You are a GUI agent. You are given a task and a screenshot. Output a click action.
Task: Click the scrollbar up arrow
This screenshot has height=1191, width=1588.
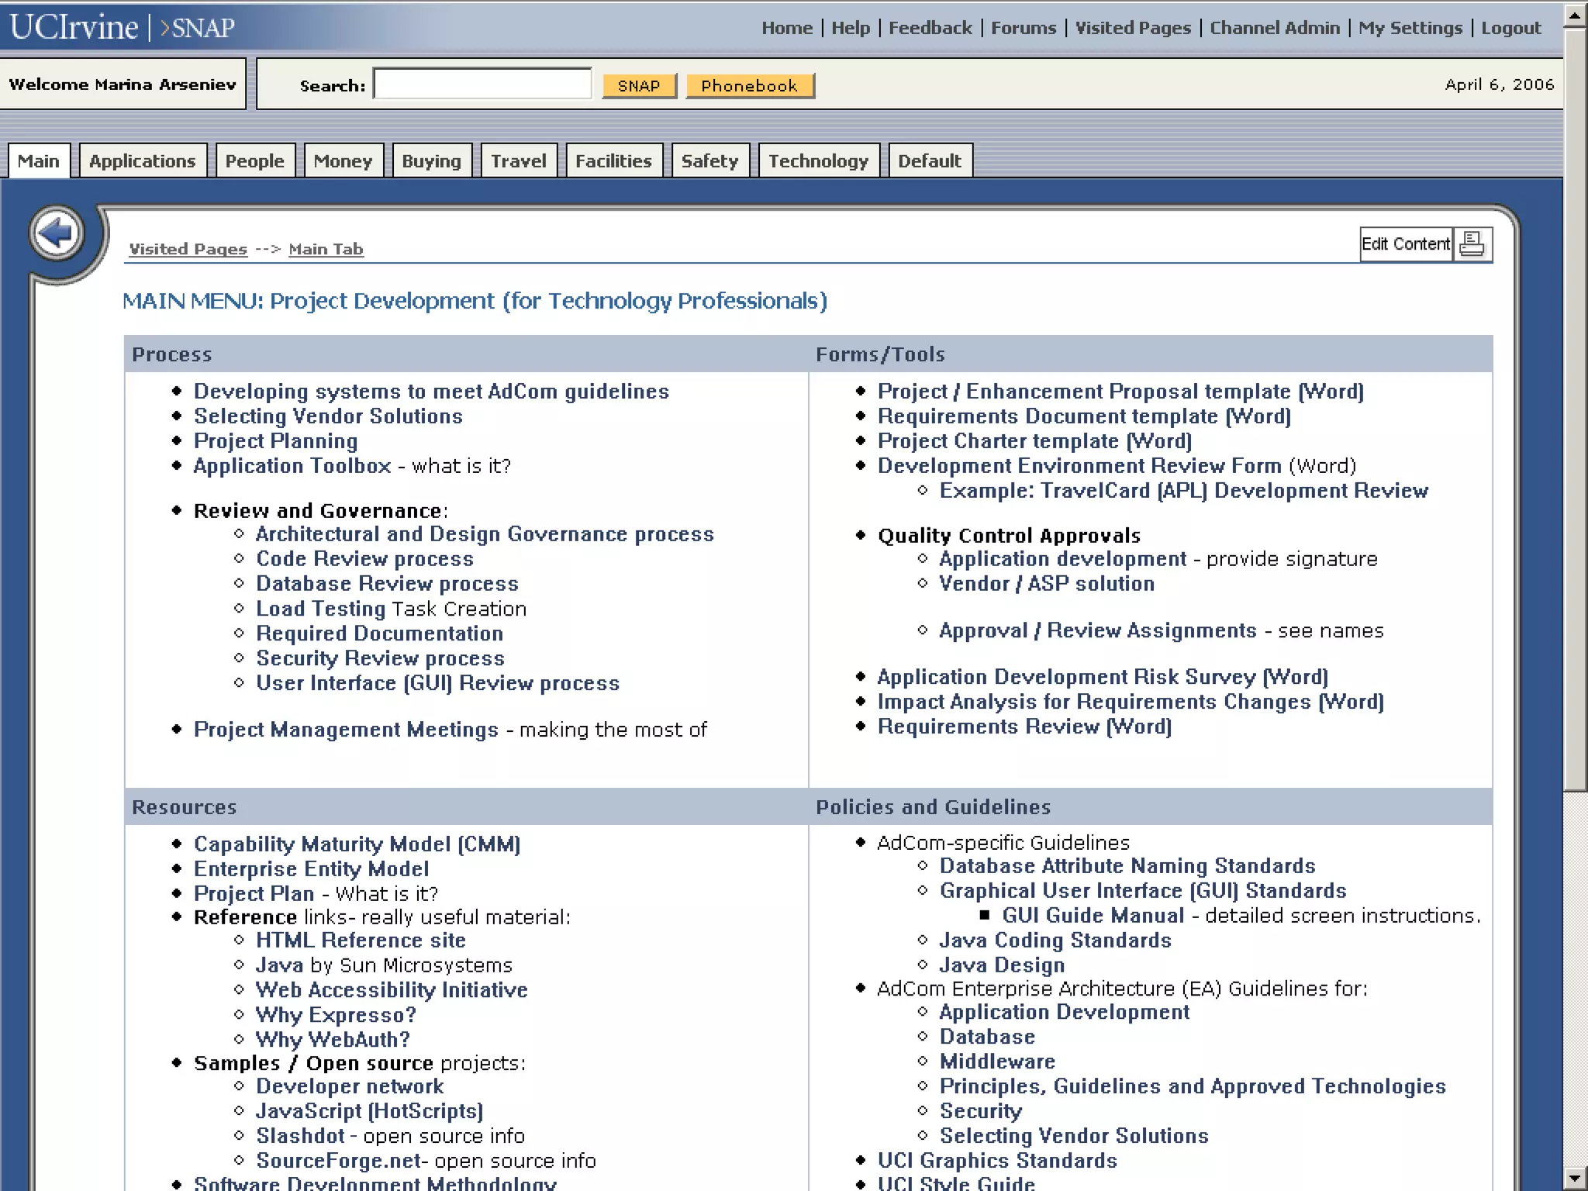tap(1575, 15)
